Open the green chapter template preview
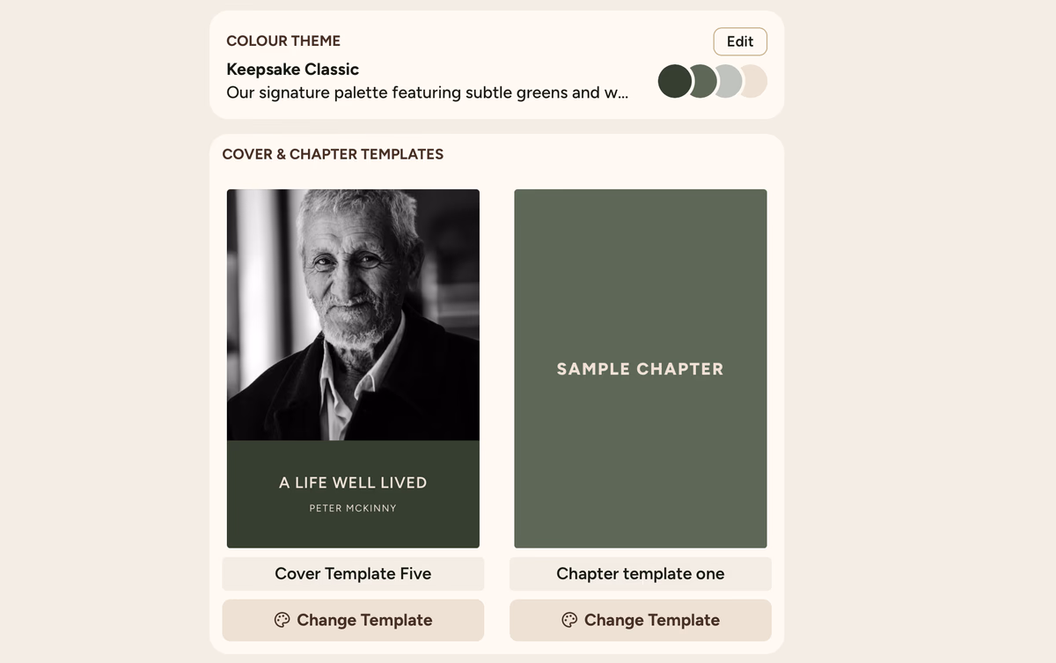Image resolution: width=1056 pixels, height=663 pixels. [640, 264]
